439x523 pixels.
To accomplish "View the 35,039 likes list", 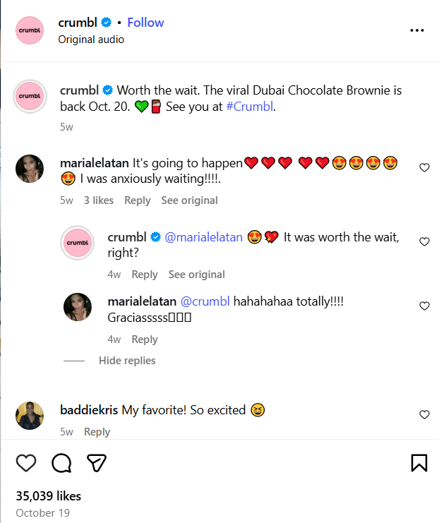I will point(48,496).
